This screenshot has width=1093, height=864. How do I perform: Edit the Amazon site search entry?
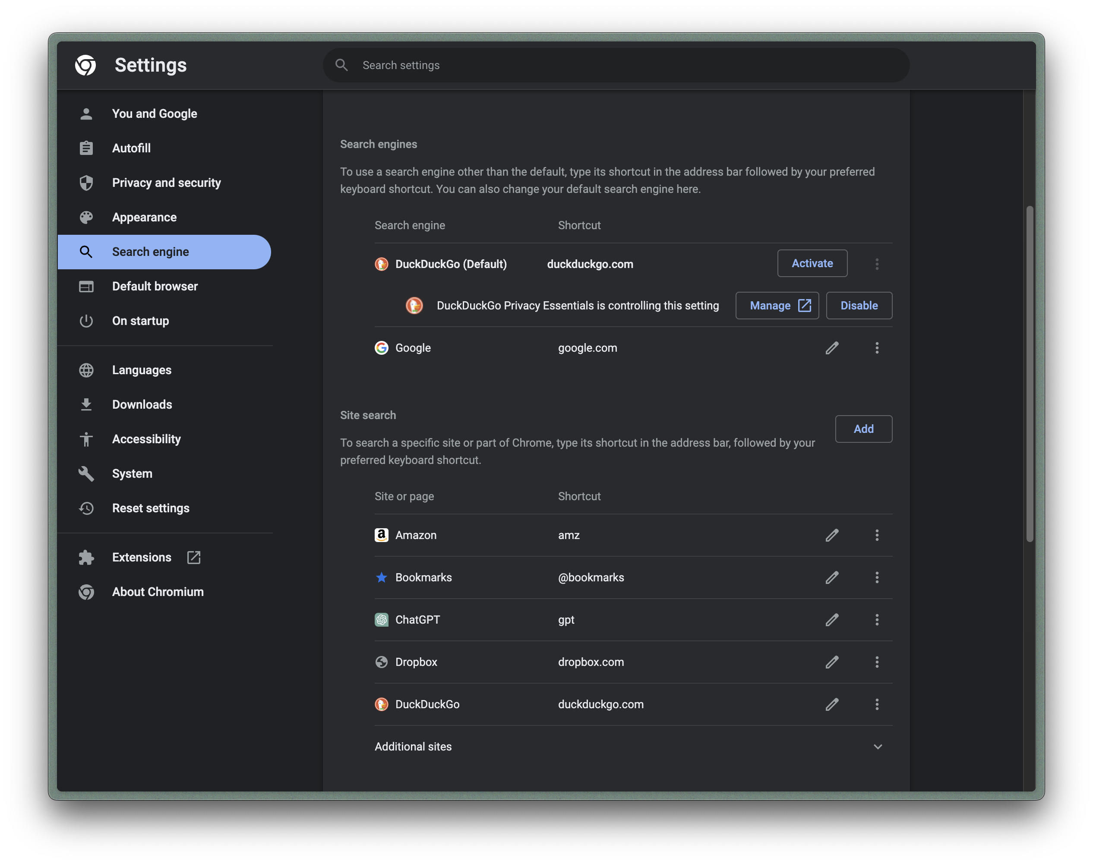click(832, 535)
